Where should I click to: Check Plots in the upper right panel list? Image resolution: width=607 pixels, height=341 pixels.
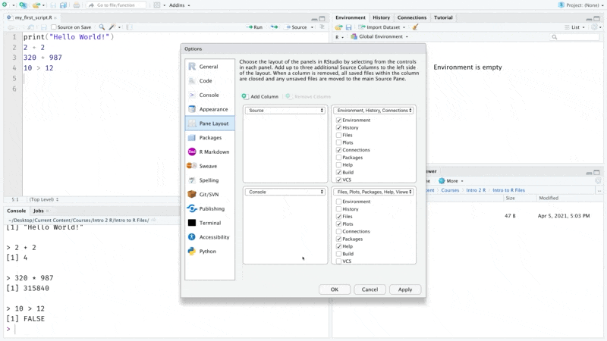(338, 142)
